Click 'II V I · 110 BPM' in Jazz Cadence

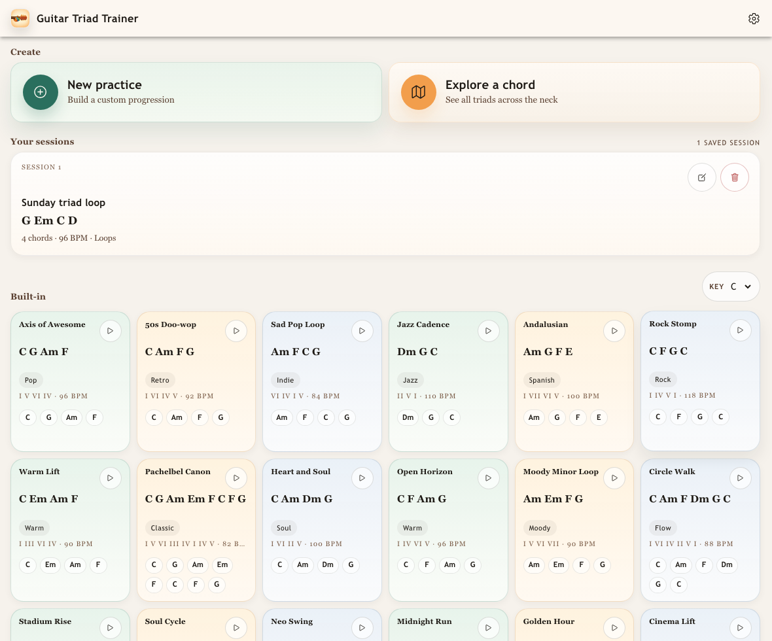point(427,396)
